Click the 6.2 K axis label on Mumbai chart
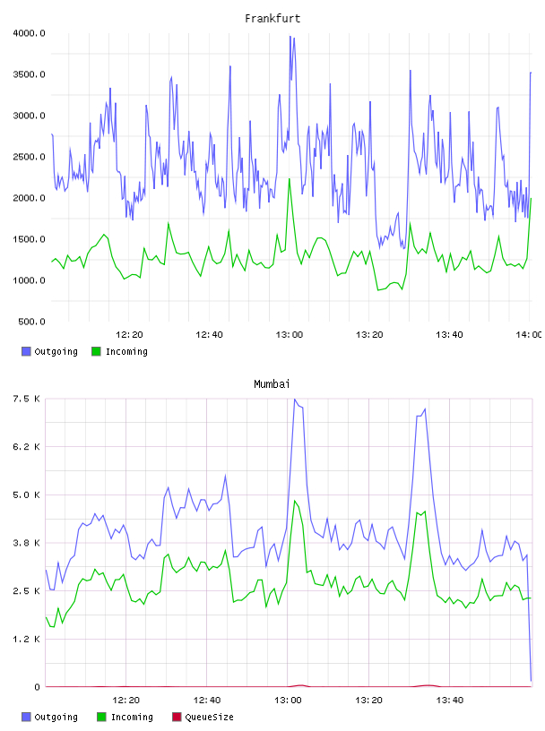Viewport: 545px width, 731px height. [x=26, y=447]
